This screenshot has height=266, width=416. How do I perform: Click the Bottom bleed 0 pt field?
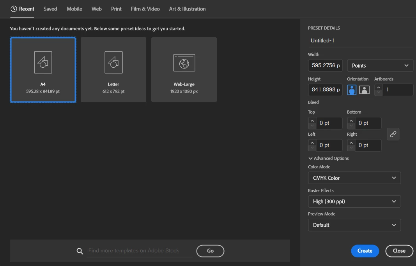tap(368, 123)
